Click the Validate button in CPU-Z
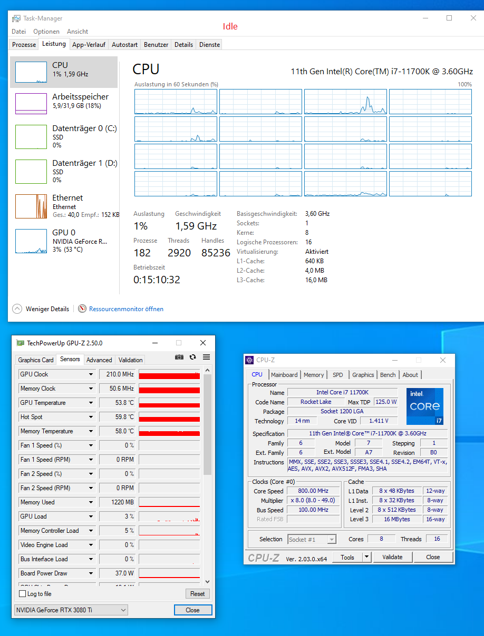The image size is (484, 636). (392, 557)
